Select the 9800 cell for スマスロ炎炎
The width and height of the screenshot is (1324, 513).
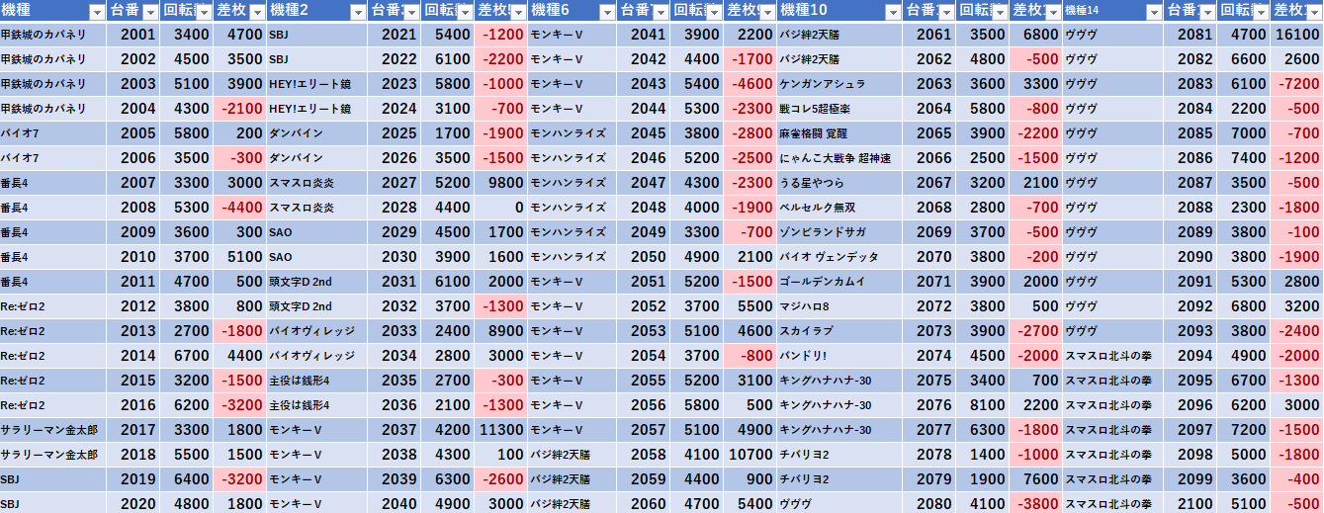click(x=500, y=183)
